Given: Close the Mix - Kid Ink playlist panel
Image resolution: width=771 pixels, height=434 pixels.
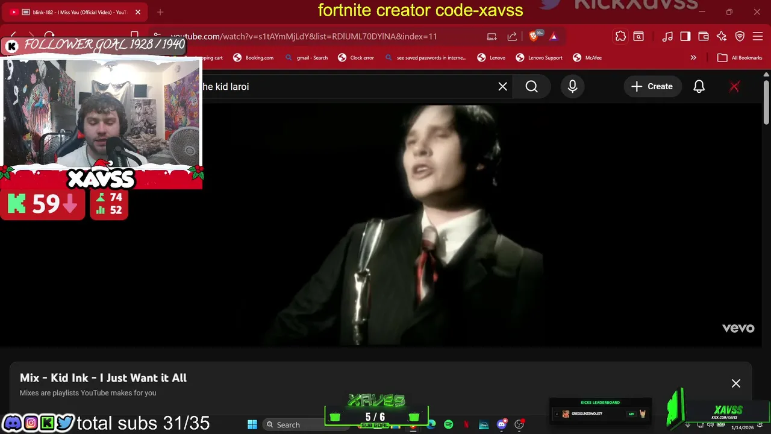Looking at the screenshot, I should 735,383.
